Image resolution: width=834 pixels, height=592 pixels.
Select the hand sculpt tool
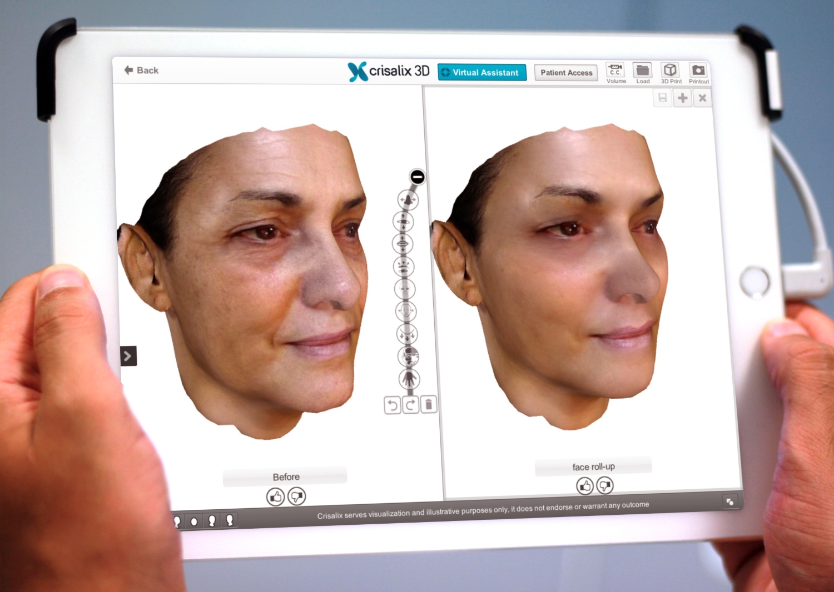pyautogui.click(x=409, y=380)
